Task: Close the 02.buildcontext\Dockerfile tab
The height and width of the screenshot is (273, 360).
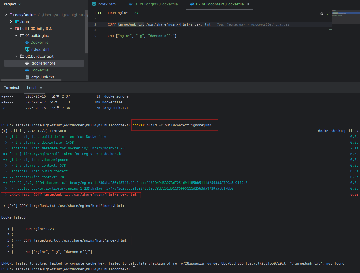Action: (248, 4)
